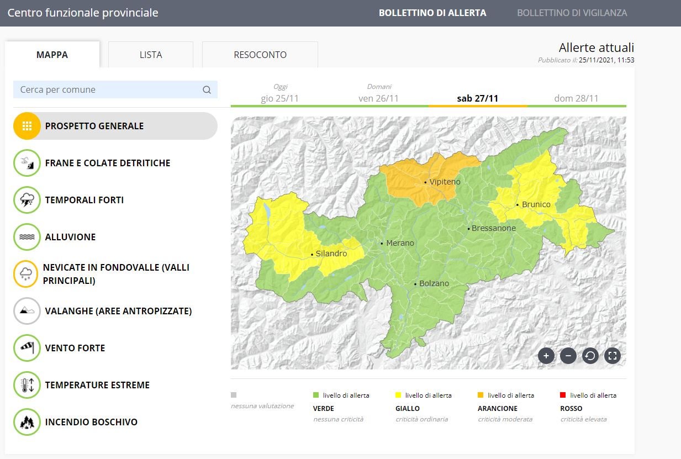This screenshot has height=459, width=681.
Task: Switch to the LISTA tab
Action: (151, 55)
